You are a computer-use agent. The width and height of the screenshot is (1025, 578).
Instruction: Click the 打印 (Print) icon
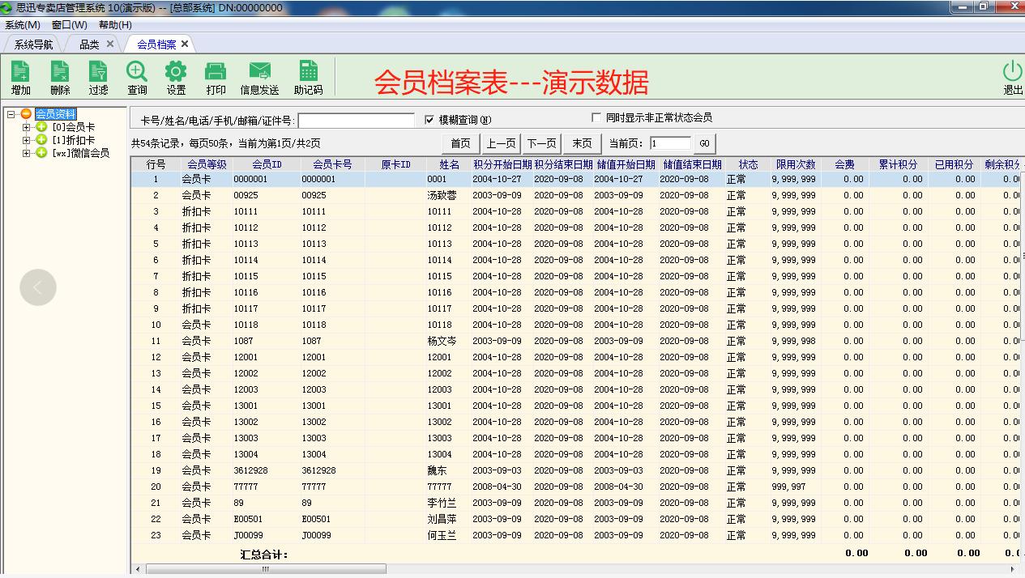coord(215,76)
